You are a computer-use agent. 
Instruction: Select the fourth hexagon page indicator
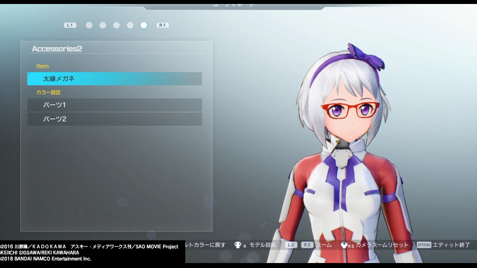point(130,25)
